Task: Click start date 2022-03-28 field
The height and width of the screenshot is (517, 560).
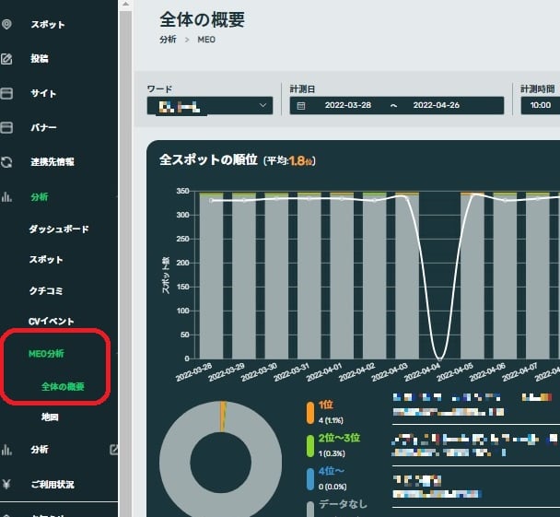Action: click(x=348, y=105)
